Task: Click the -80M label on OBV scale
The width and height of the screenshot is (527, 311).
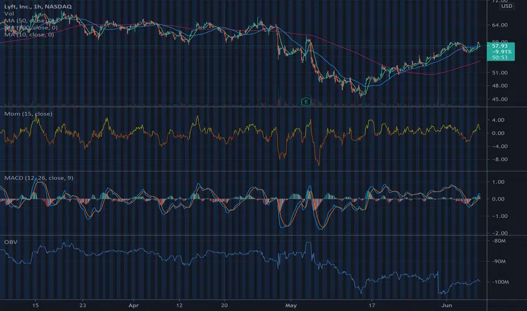Action: coord(499,241)
